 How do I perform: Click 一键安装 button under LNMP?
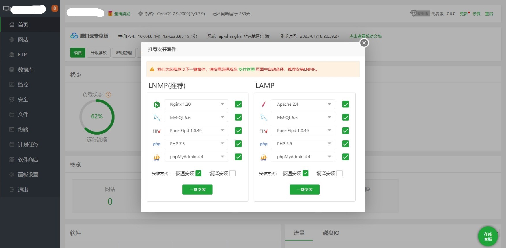pos(197,190)
